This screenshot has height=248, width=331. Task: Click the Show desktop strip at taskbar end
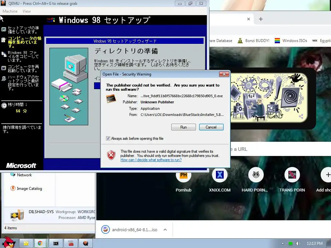click(x=329, y=243)
